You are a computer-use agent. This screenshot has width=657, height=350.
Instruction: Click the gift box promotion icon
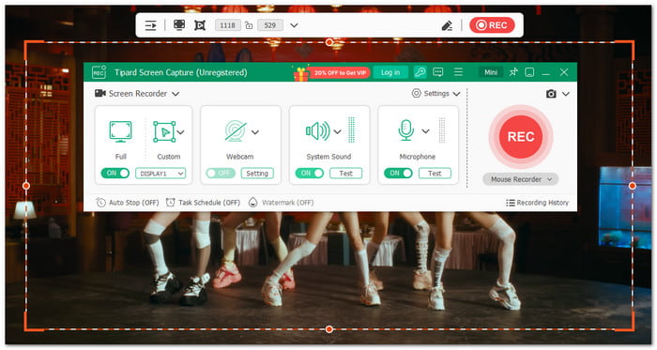click(x=301, y=74)
